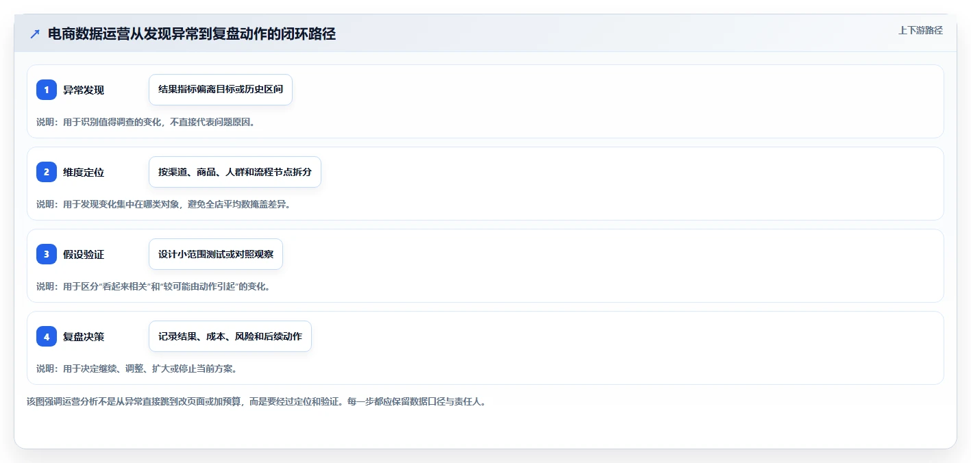Viewport: 971px width, 463px height.
Task: Click the 按渠道、商品、人群和流程节点拆分 chip
Action: click(235, 172)
